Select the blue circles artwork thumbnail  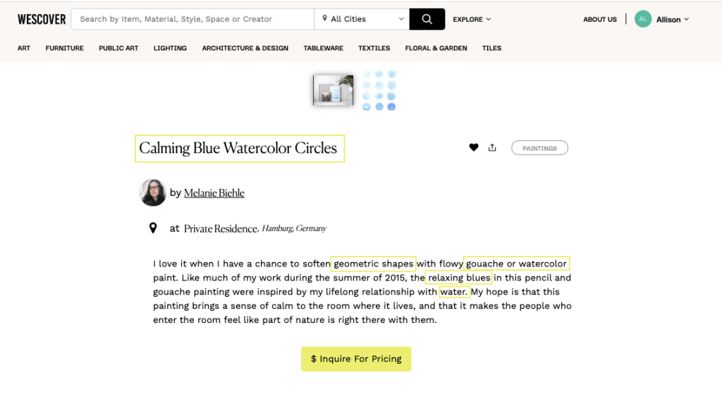pyautogui.click(x=379, y=90)
